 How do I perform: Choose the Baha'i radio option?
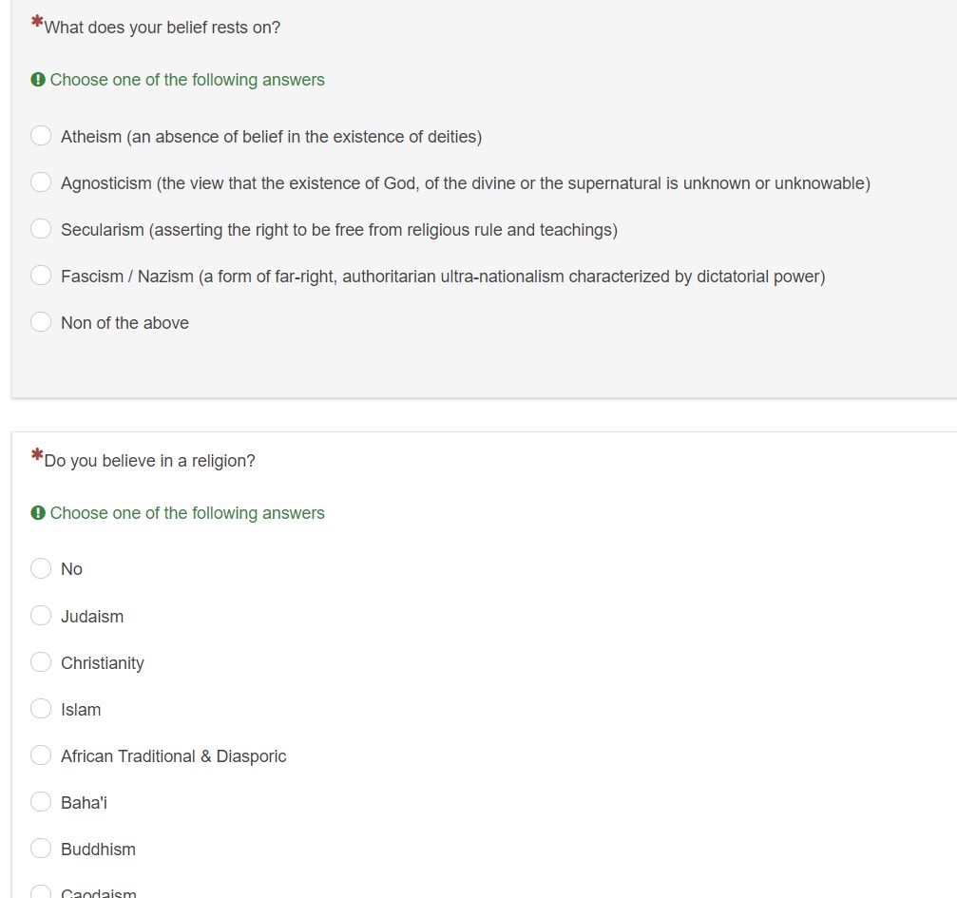coord(41,802)
